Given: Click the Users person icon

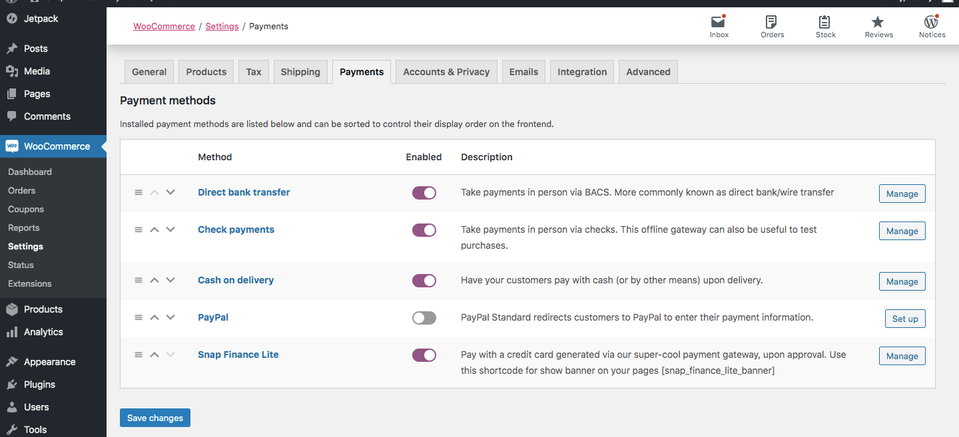Looking at the screenshot, I should 12,407.
